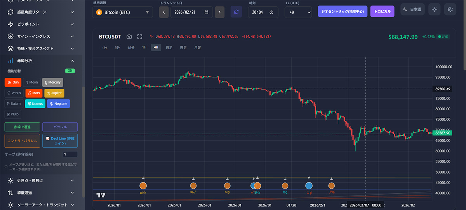Viewport: 466px width, 210px height.
Task: Turn off the Neptune planet toggle
Action: (58, 104)
